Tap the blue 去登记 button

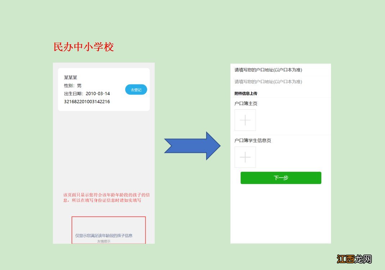click(136, 90)
